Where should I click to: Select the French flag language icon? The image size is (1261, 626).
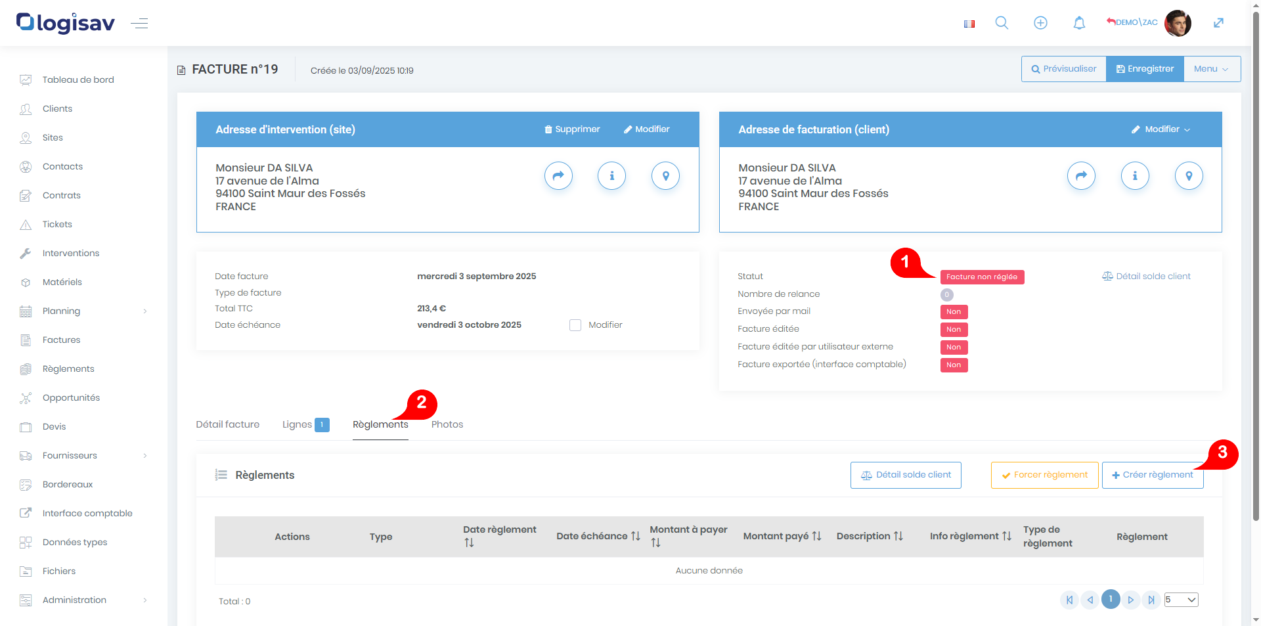click(969, 24)
